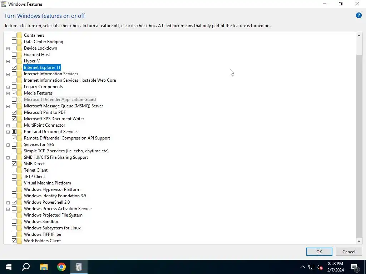
Task: Expand Microsoft Message Queue (MSMQ) Server
Action: (x=8, y=106)
